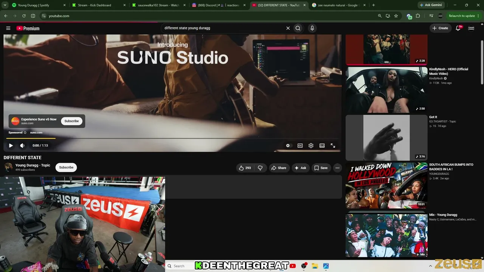Visit suno.com sponsored link

[x=36, y=133]
